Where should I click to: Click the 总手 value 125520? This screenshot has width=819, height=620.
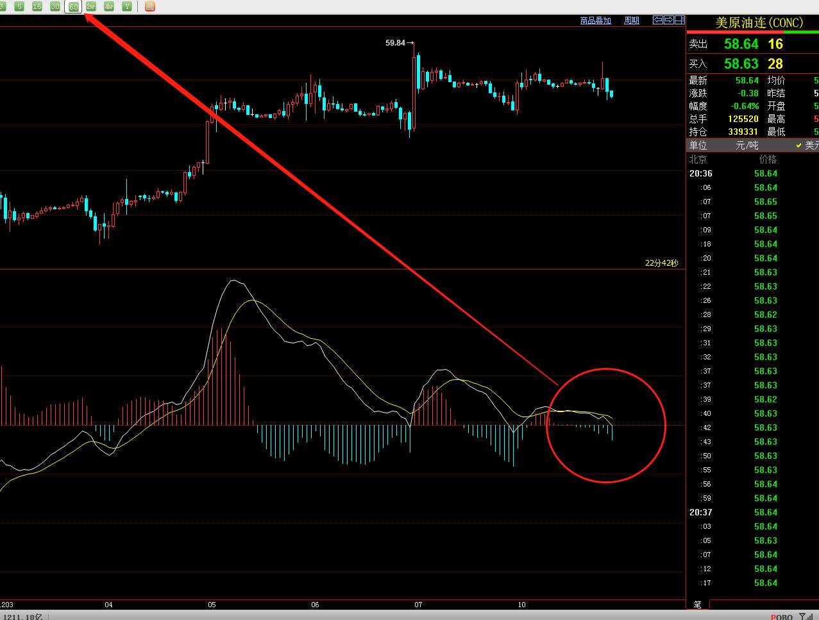[x=743, y=119]
